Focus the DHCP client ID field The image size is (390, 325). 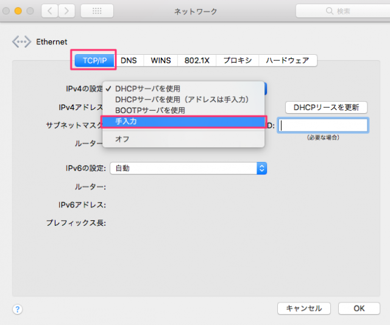coord(323,125)
